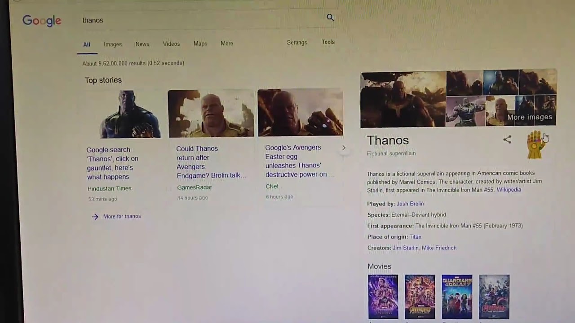Viewport: 575px width, 323px height.
Task: Click the Infinity Gauntlet icon
Action: tap(535, 144)
